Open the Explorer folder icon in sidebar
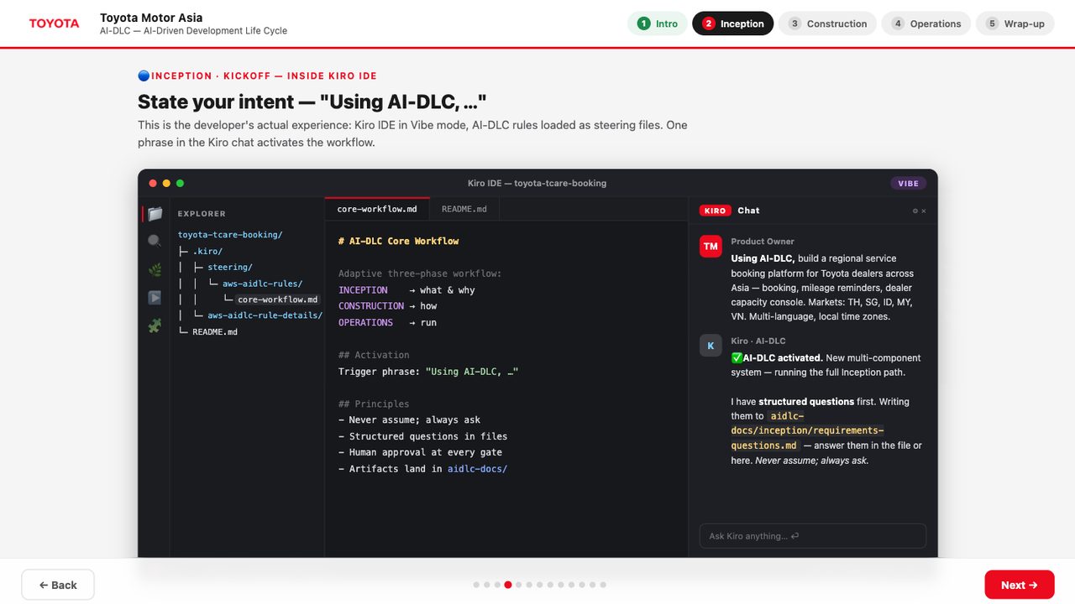 click(155, 214)
